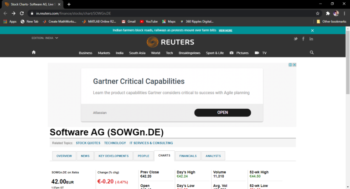Reload the page
This screenshot has width=350, height=189.
[x=23, y=13]
